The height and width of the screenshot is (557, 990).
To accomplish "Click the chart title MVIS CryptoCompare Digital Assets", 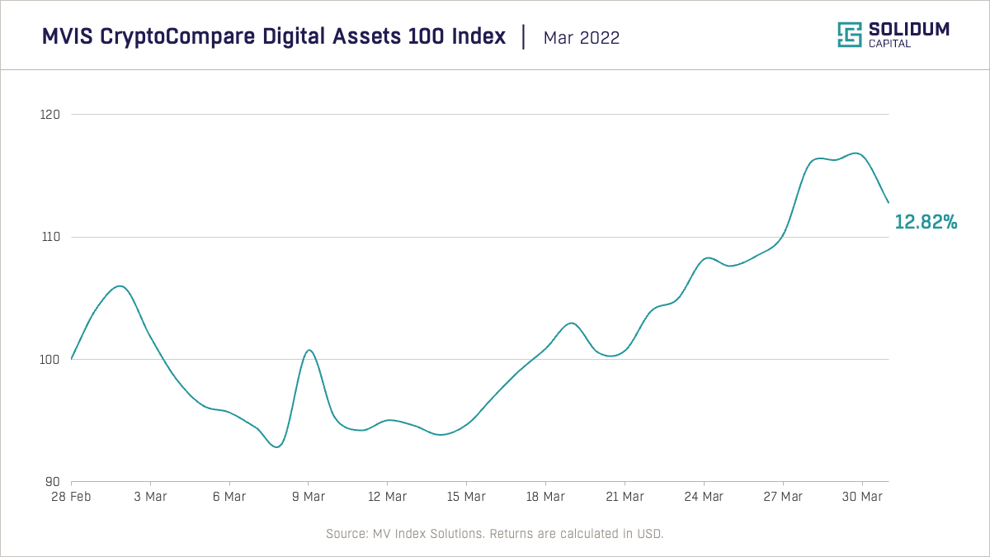I will pyautogui.click(x=274, y=37).
